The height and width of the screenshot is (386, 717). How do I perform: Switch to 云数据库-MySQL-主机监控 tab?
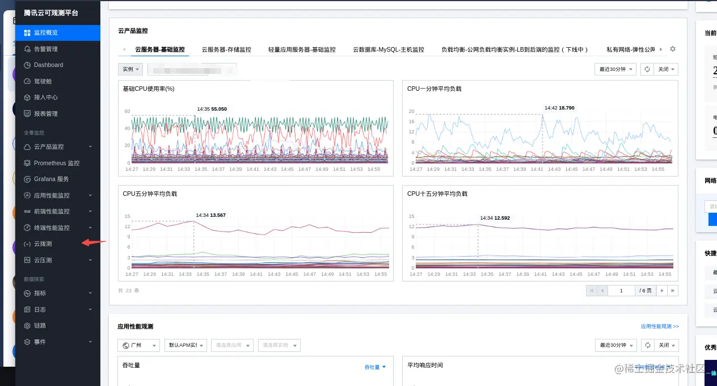(389, 50)
